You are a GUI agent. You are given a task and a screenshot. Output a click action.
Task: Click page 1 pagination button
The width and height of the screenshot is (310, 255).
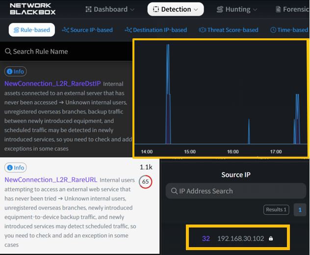(299, 210)
